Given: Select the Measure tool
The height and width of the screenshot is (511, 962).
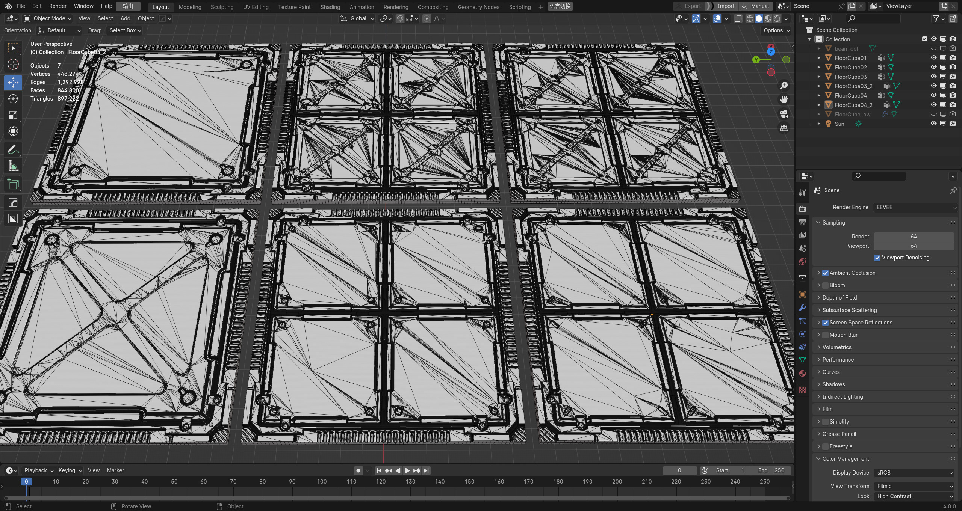Looking at the screenshot, I should pyautogui.click(x=13, y=166).
